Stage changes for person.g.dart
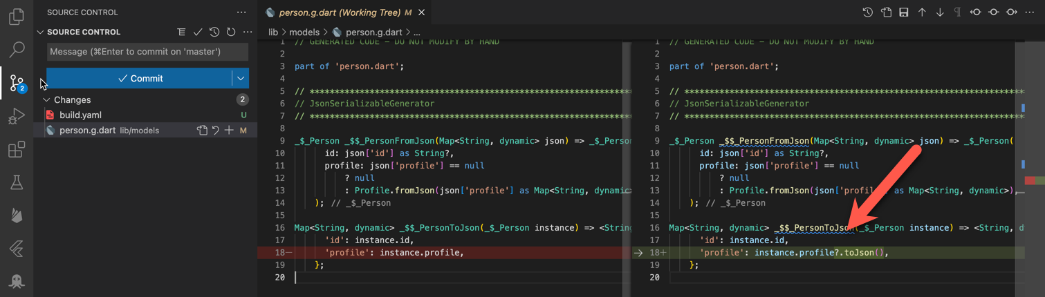The height and width of the screenshot is (297, 1045). point(229,131)
